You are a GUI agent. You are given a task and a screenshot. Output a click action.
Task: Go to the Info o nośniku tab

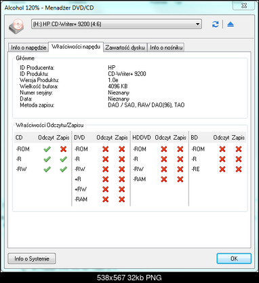(x=166, y=48)
